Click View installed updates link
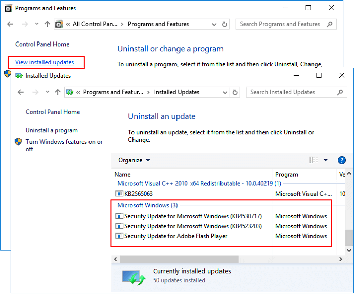The width and height of the screenshot is (354, 294). [x=45, y=62]
